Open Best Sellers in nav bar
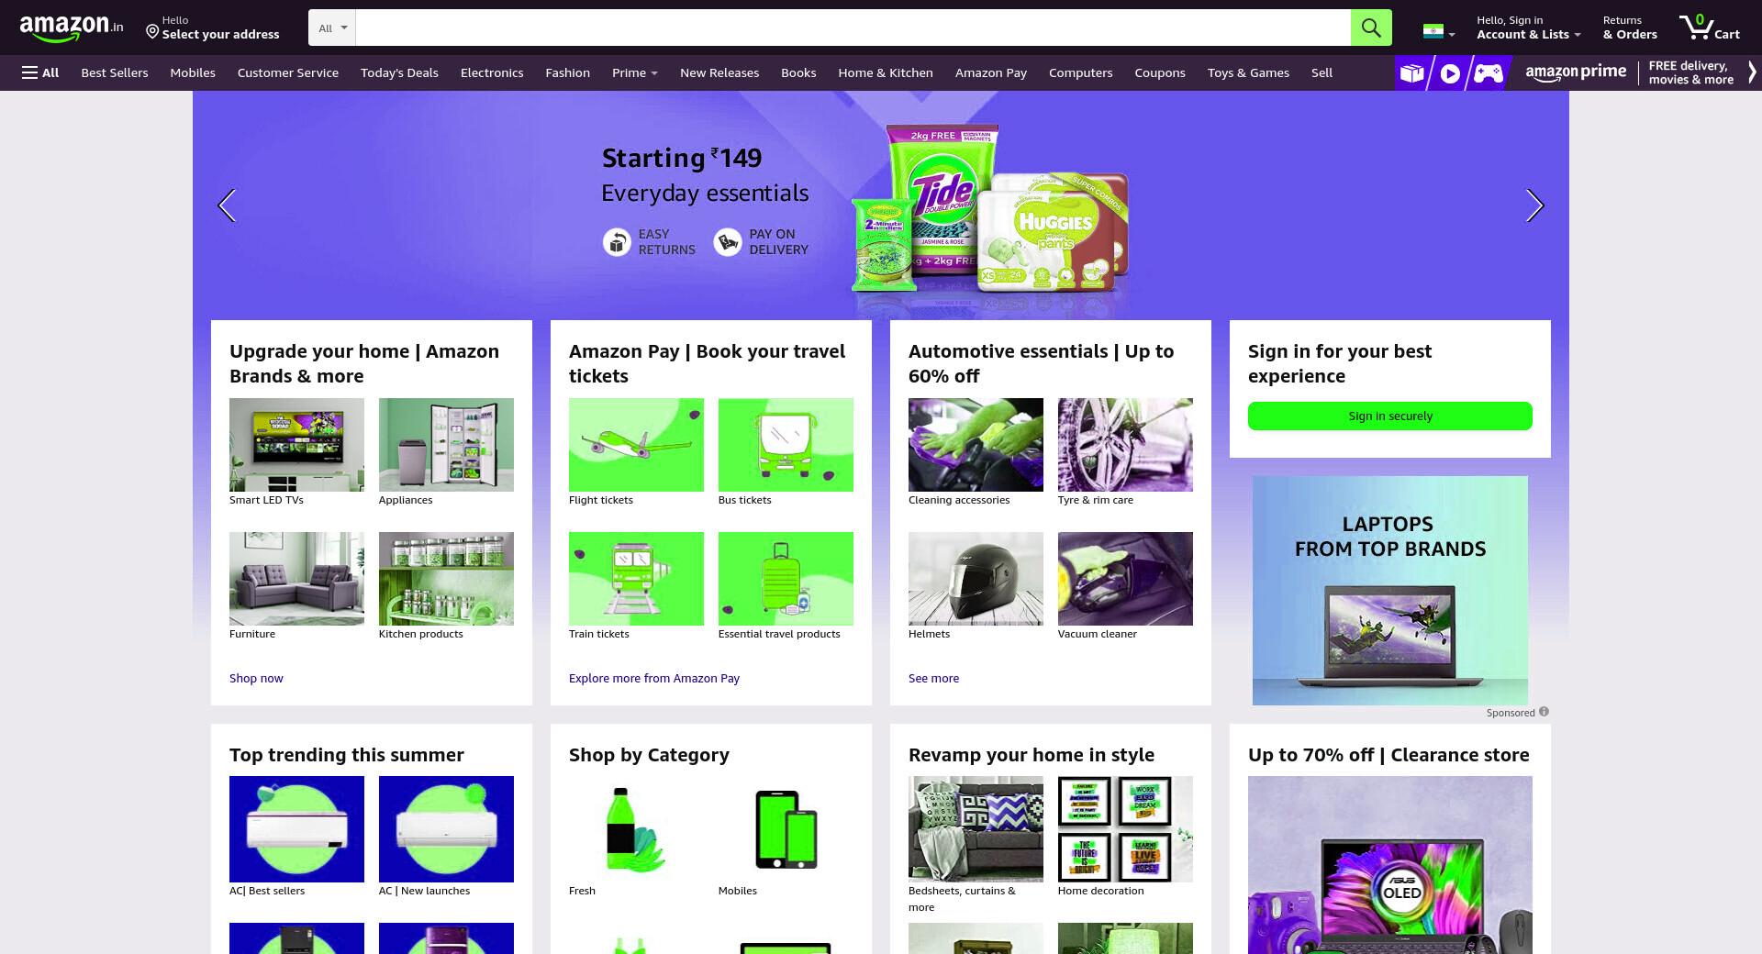1762x954 pixels. (115, 72)
